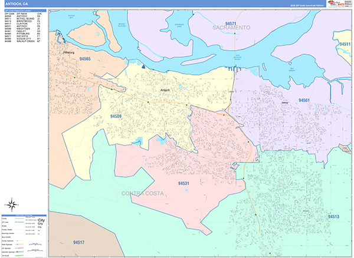Screen dimensions: 354x258
Task: Click the 94517 label in the brown region
Action: 78,243
